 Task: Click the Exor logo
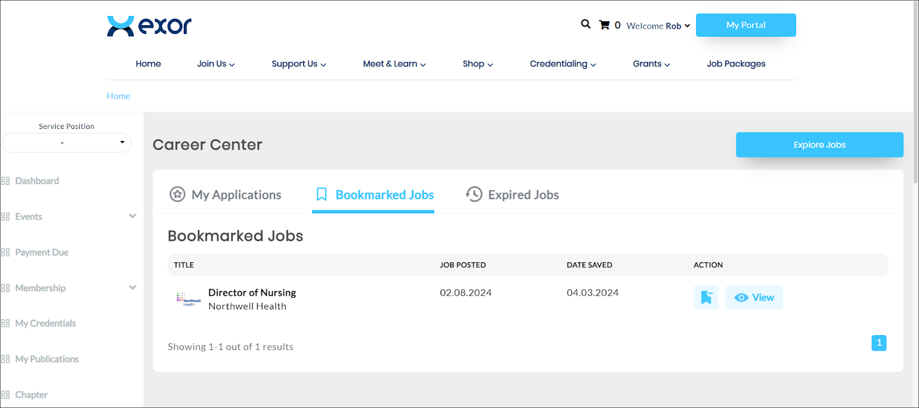149,26
